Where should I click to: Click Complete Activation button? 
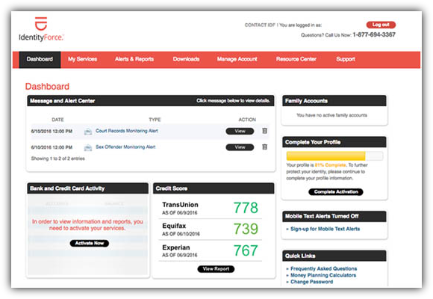pyautogui.click(x=336, y=191)
